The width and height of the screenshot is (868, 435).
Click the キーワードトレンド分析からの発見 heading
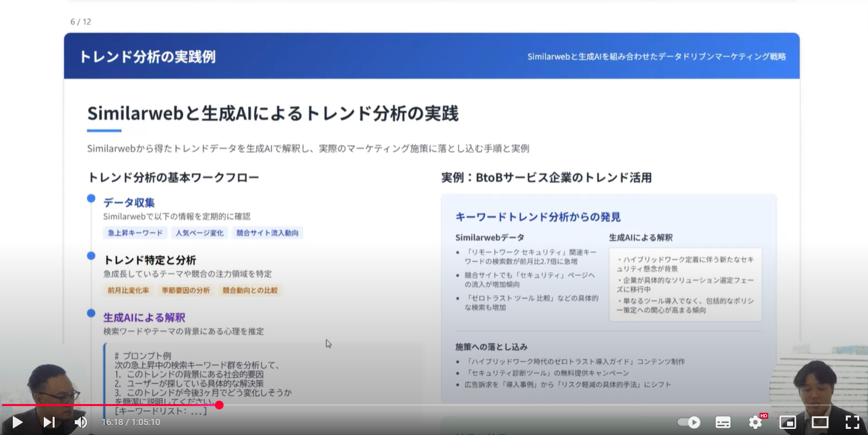pyautogui.click(x=538, y=217)
